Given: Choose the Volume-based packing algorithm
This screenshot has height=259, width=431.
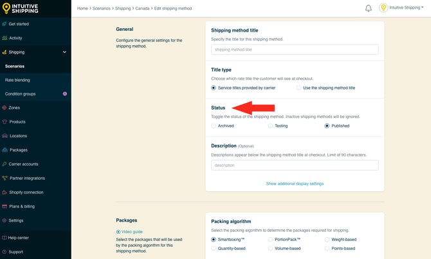Looking at the screenshot, I should click(270, 248).
